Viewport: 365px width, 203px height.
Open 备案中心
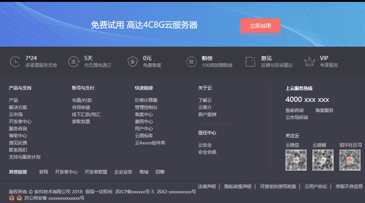click(144, 114)
